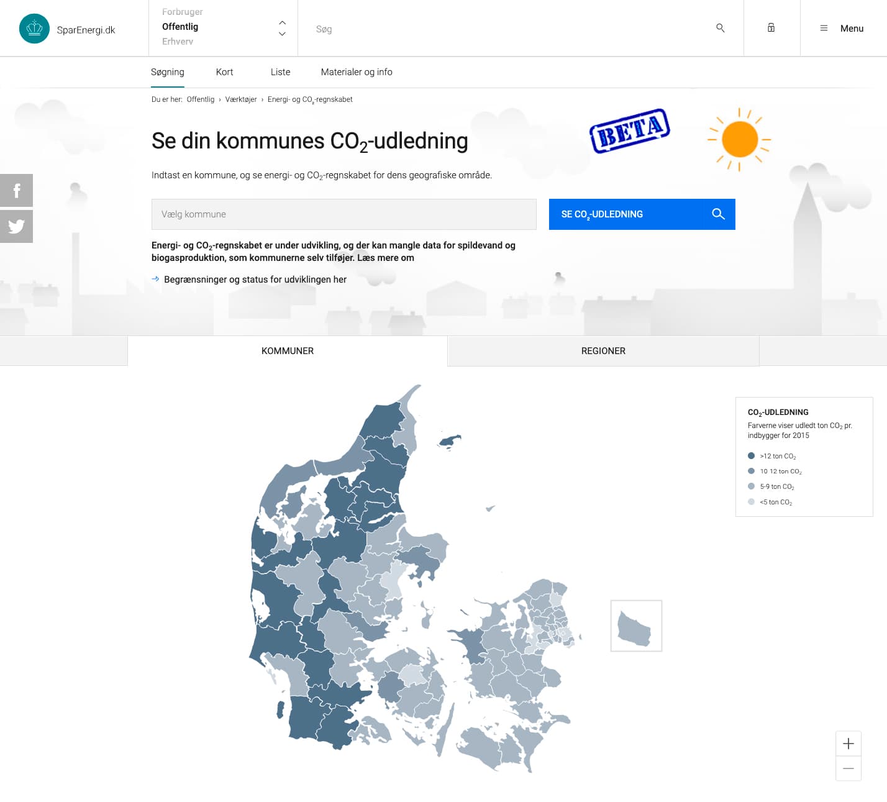Screen dimensions: 887x802
Task: Click SE CO2-UDLEDNING button
Action: (x=642, y=214)
